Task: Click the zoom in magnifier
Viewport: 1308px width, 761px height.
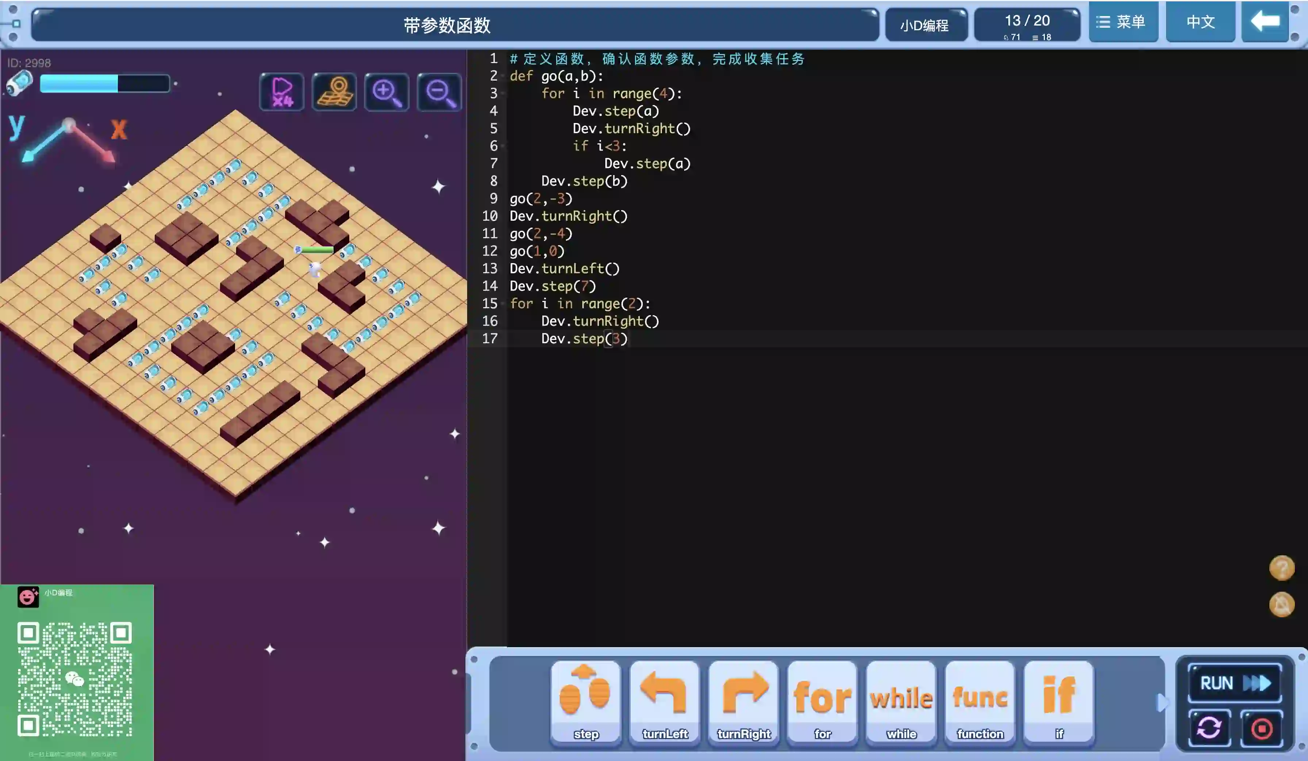Action: click(x=387, y=92)
